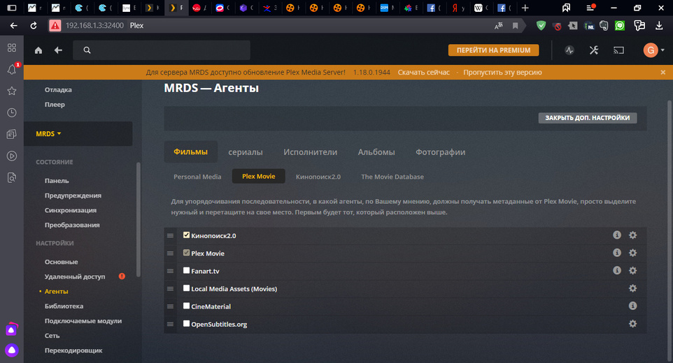Image resolution: width=673 pixels, height=363 pixels.
Task: Grab the drag handle of CineMaterial row
Action: [x=171, y=306]
